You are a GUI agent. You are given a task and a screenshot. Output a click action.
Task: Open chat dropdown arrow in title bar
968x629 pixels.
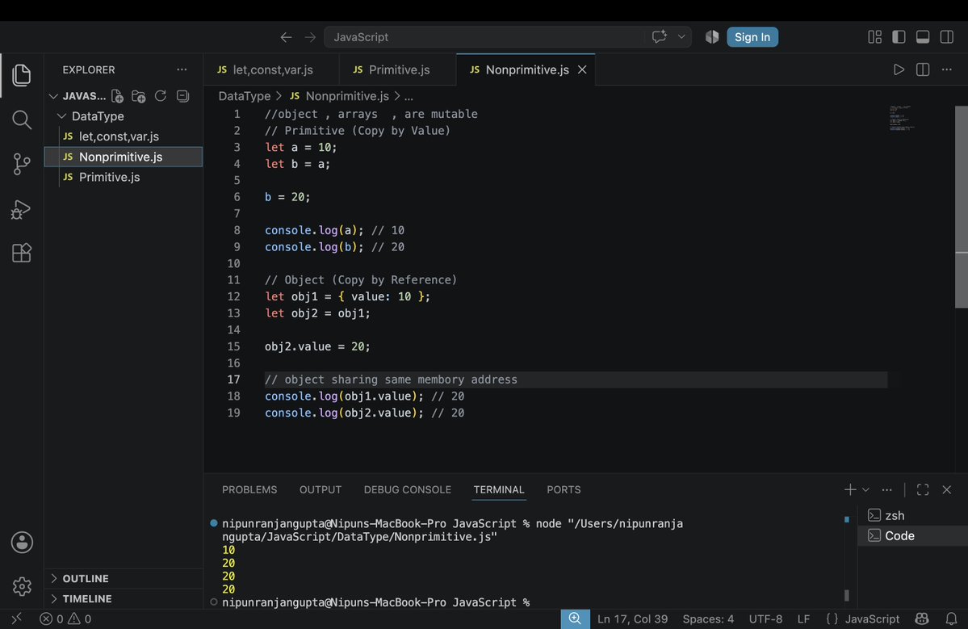[681, 37]
